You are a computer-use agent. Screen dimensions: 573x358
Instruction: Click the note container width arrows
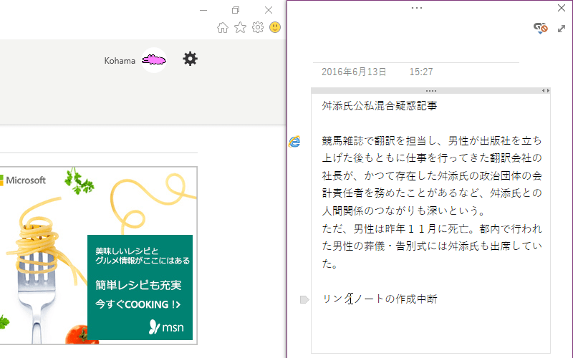(546, 91)
